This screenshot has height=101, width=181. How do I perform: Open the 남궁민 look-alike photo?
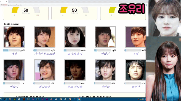tap(136, 70)
